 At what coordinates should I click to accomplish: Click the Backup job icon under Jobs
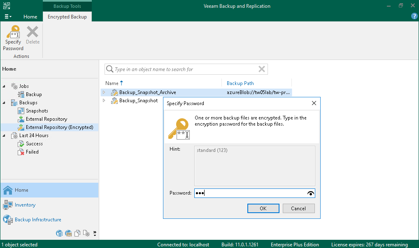click(x=21, y=94)
